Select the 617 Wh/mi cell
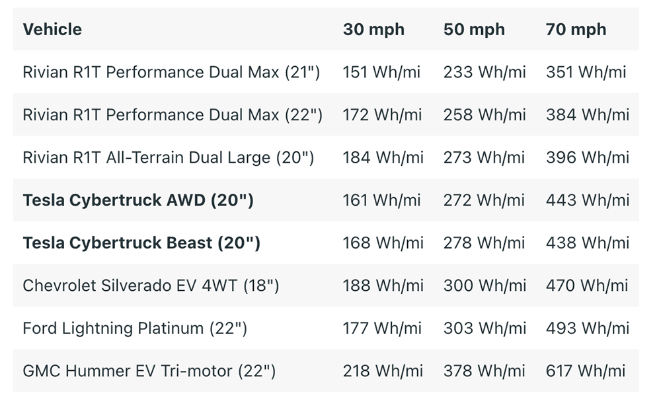This screenshot has height=402, width=661. [586, 371]
